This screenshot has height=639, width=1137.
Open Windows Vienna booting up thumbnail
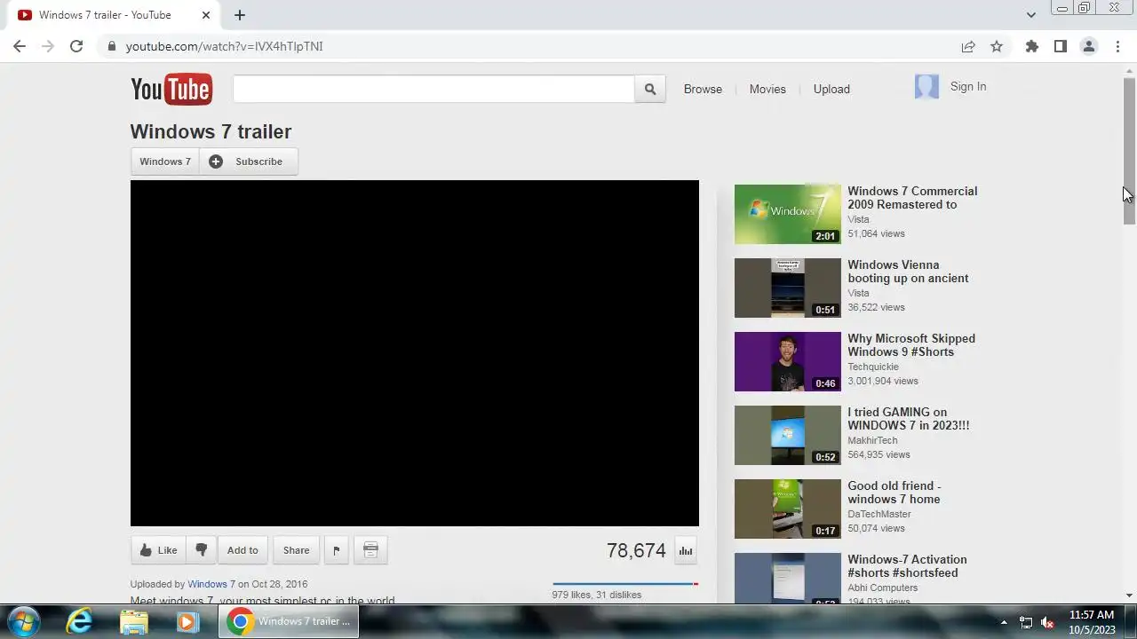[x=787, y=288]
